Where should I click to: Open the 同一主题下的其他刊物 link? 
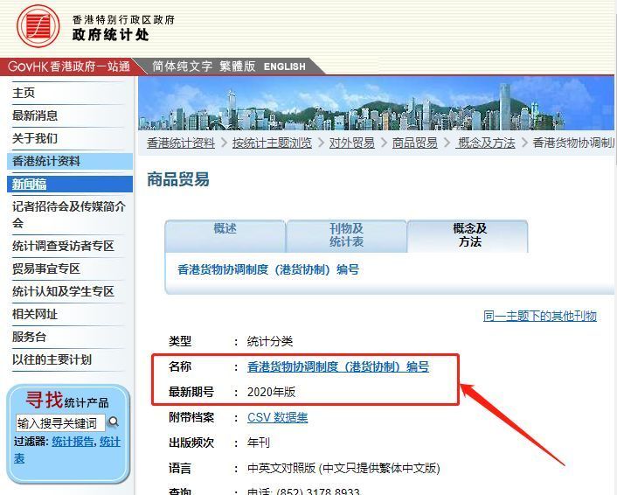pos(539,316)
